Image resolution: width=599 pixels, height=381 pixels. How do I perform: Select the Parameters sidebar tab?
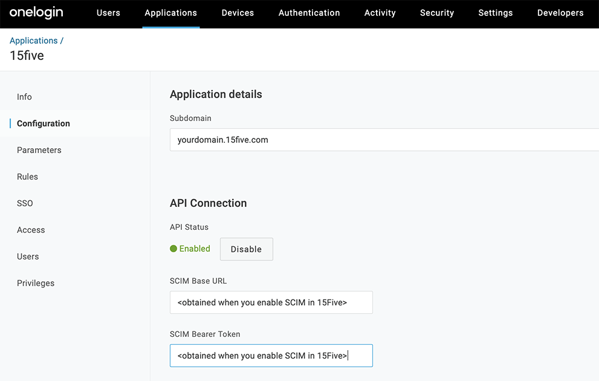[x=39, y=150]
